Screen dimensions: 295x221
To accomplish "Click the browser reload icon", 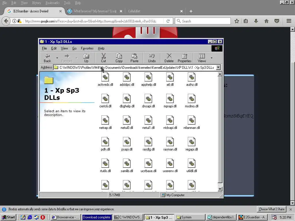I will click(x=168, y=21).
